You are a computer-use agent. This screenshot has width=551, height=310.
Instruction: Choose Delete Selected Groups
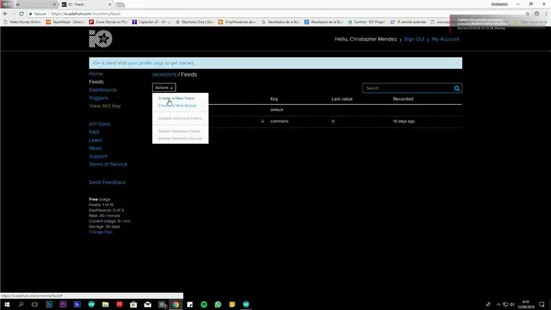[x=180, y=138]
